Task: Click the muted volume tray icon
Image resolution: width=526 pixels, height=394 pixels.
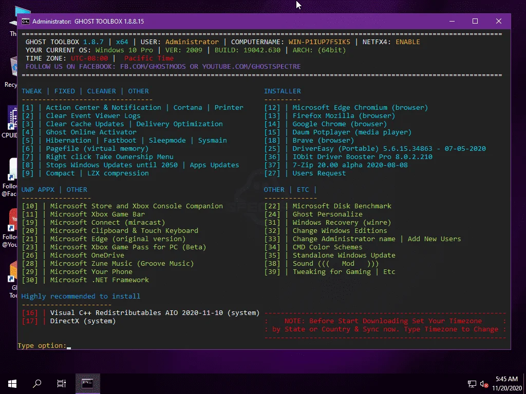Action: pos(484,384)
